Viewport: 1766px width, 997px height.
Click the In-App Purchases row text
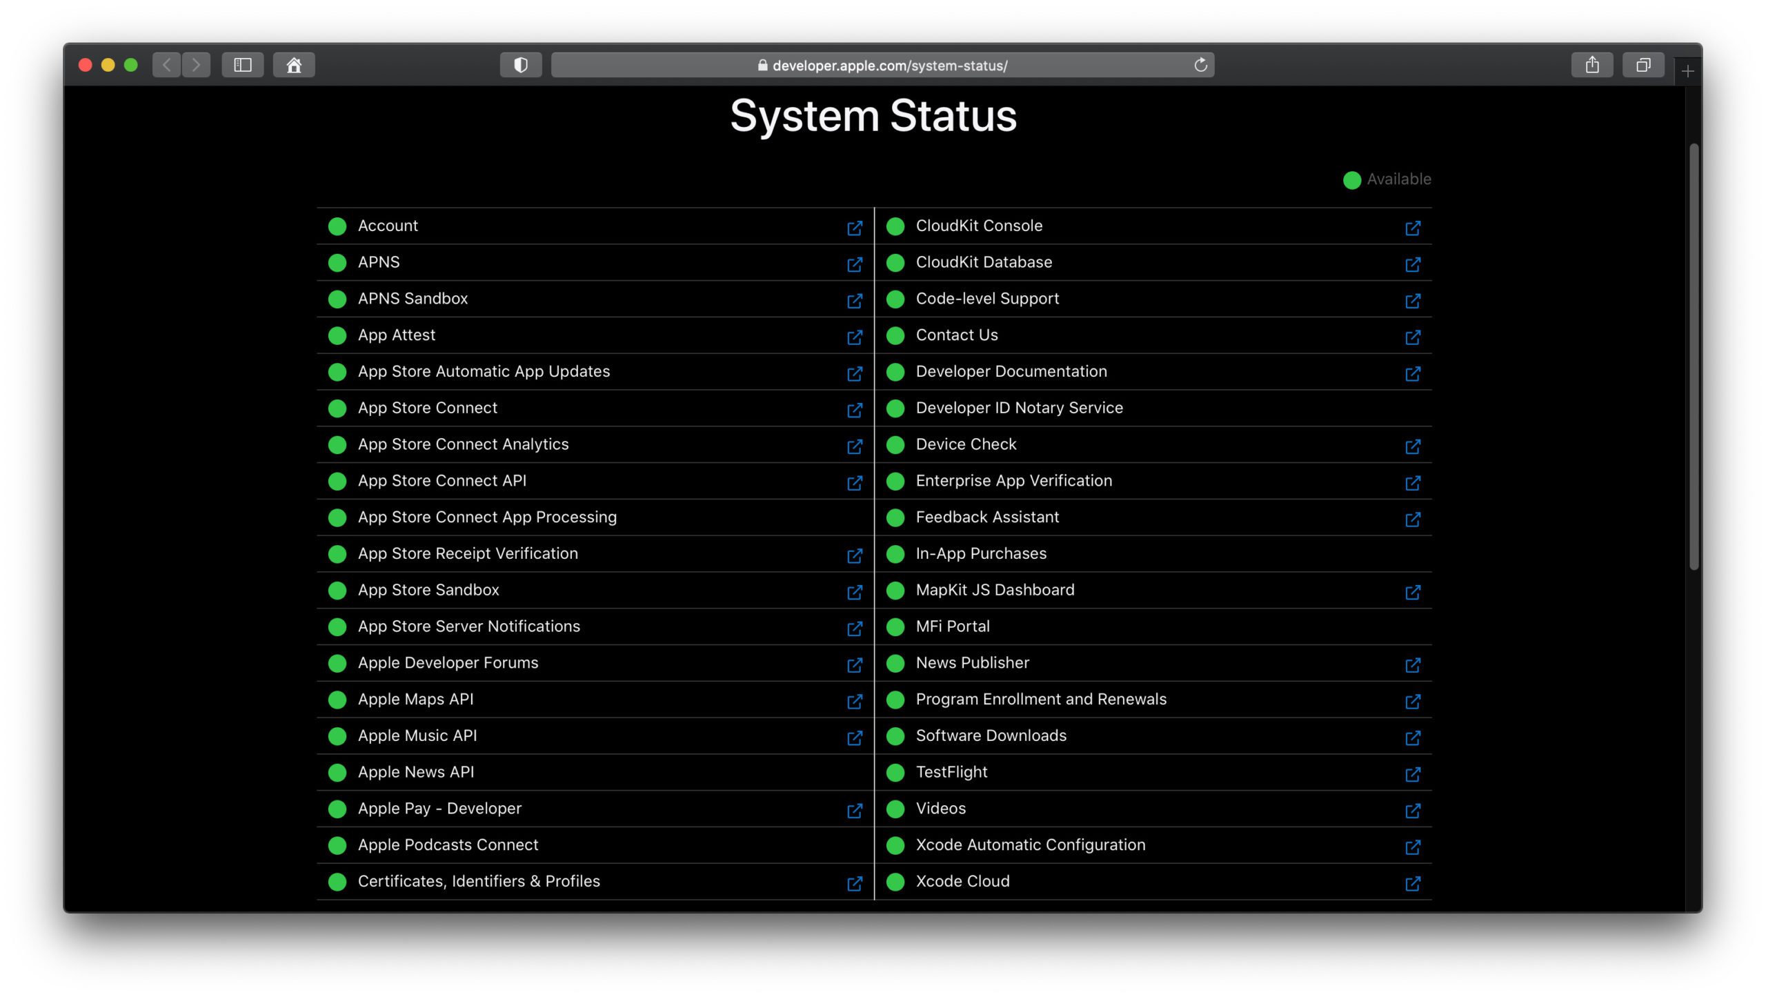pos(980,553)
